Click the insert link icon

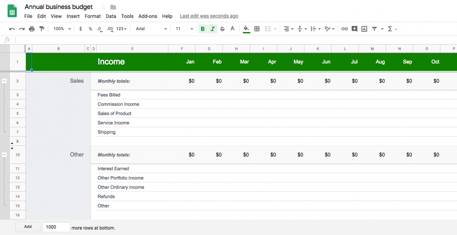click(344, 29)
